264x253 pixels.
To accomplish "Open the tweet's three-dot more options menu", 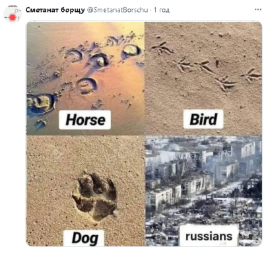I will tap(258, 10).
